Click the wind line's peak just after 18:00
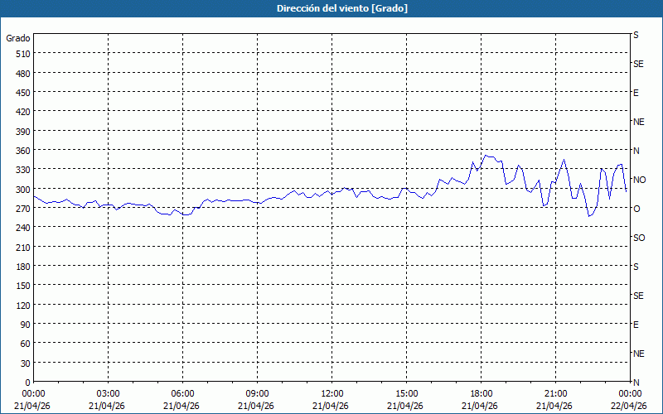The height and width of the screenshot is (414, 663). (x=486, y=155)
